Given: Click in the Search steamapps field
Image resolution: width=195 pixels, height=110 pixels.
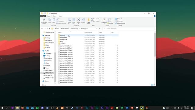Looking at the screenshot, I should coord(129,29).
